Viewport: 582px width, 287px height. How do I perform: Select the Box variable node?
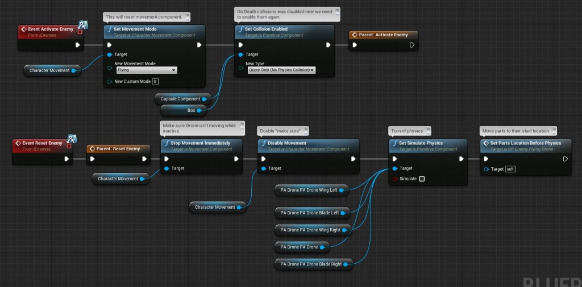184,111
